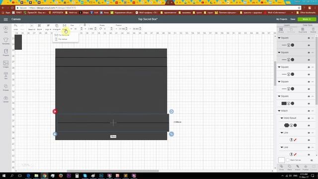This screenshot has width=318, height=179.
Task: Click the Slice tool at panel bottom
Action: point(281,168)
